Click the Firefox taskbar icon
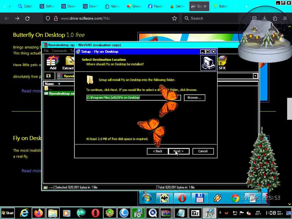 (38, 213)
